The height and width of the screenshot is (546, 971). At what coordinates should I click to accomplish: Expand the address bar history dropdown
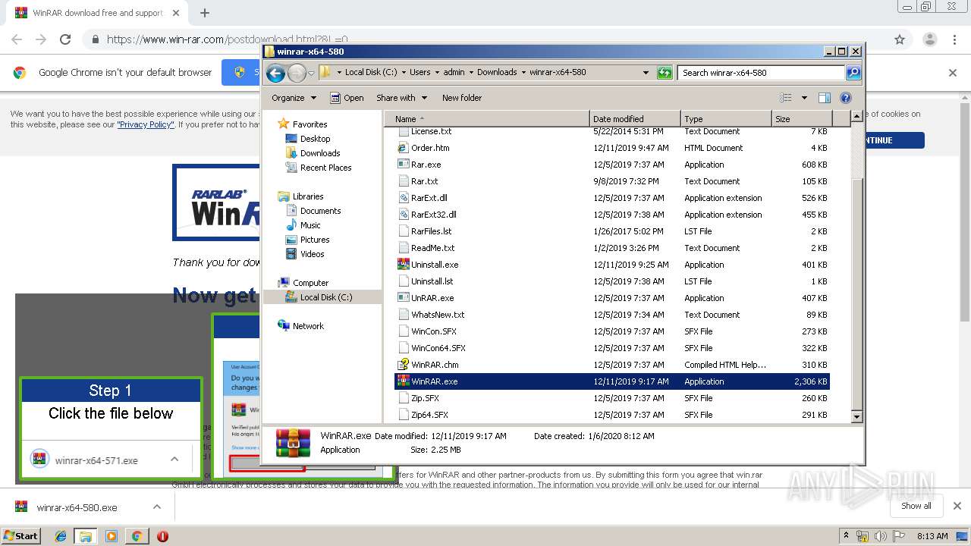(646, 73)
